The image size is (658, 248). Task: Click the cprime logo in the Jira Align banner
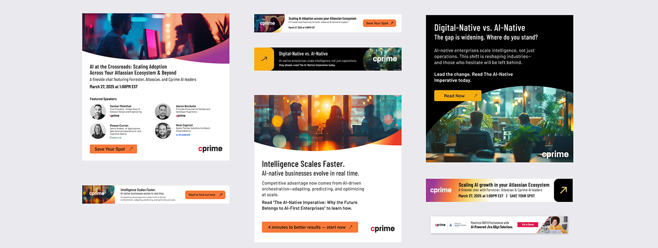[440, 225]
